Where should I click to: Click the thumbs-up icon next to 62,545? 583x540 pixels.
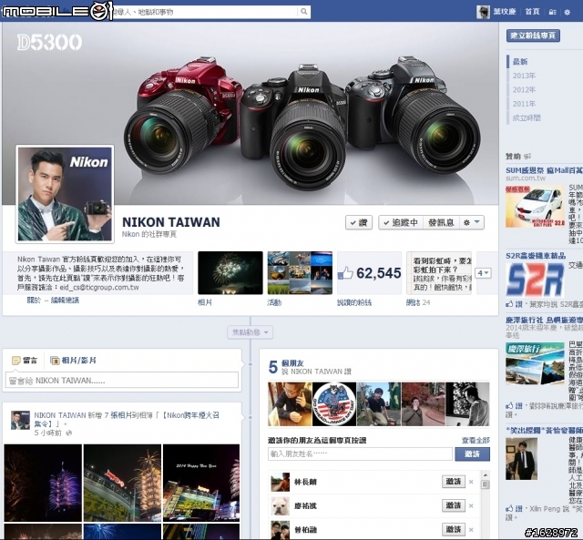click(x=345, y=273)
